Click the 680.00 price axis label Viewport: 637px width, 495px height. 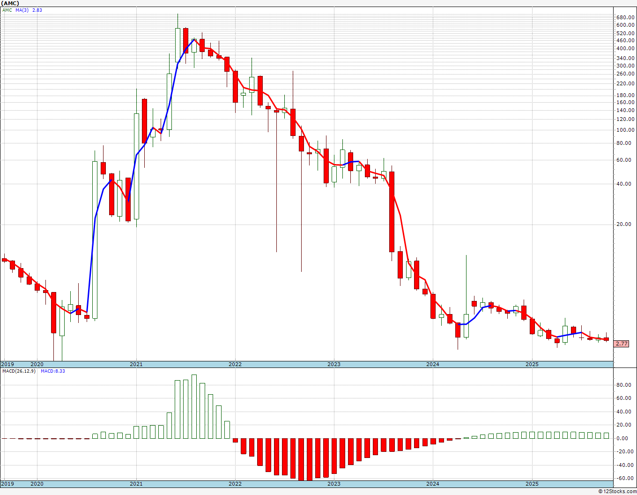click(x=625, y=17)
